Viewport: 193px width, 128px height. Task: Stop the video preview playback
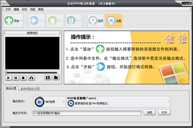(23, 78)
